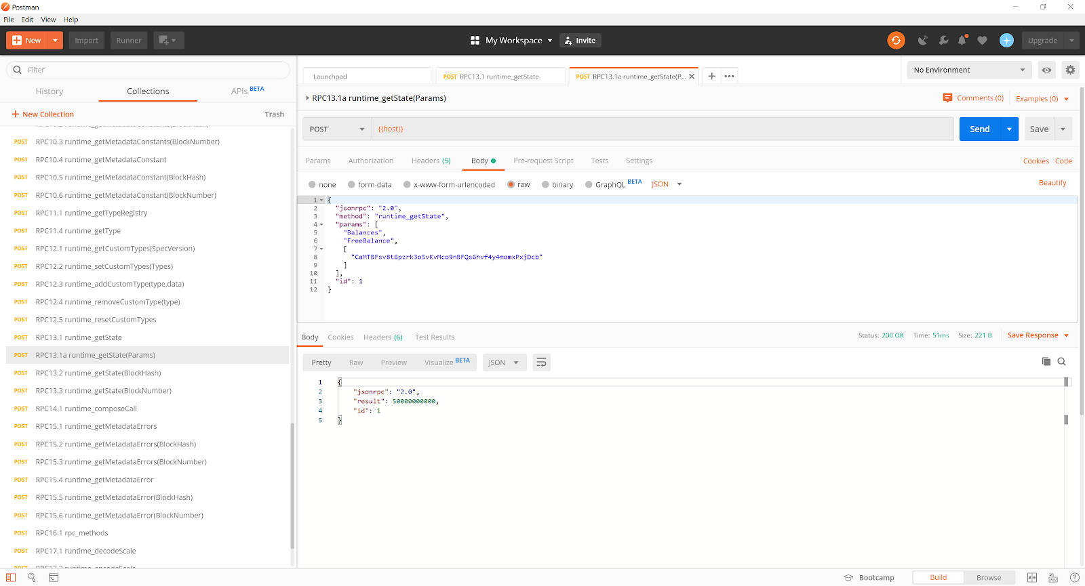This screenshot has width=1085, height=586.
Task: Open the Send button dropdown arrow
Action: (x=1009, y=129)
